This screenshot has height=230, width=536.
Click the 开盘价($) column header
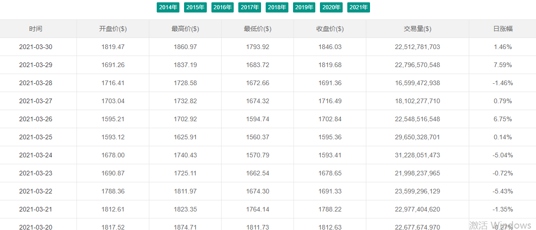click(113, 29)
